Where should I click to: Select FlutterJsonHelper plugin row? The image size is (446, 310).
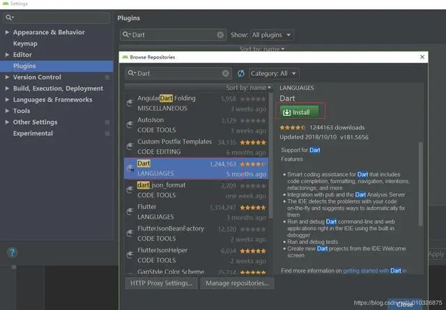[197, 255]
